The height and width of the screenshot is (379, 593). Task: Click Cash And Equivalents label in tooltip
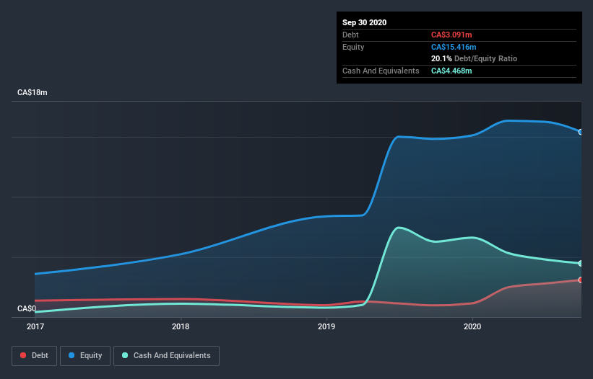[x=381, y=71]
